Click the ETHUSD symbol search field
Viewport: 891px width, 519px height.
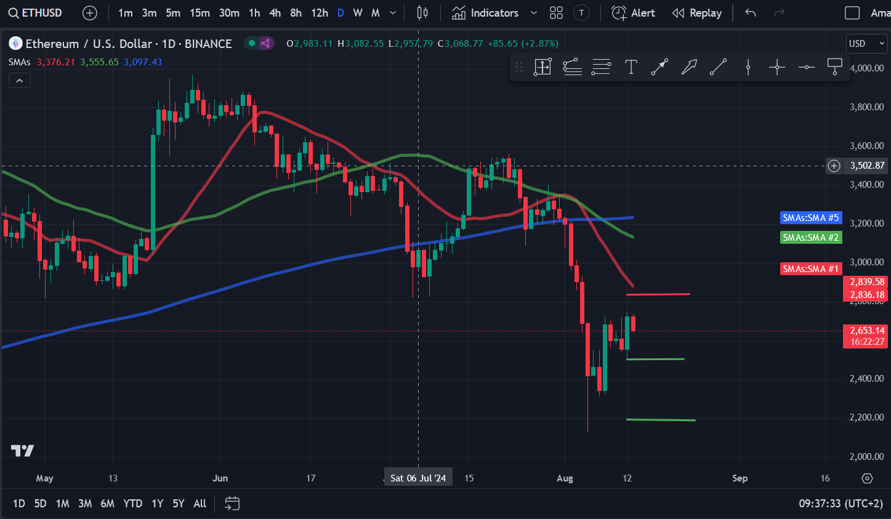coord(36,13)
